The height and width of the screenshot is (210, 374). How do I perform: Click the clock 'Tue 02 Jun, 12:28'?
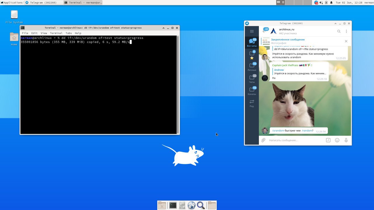(x=349, y=2)
